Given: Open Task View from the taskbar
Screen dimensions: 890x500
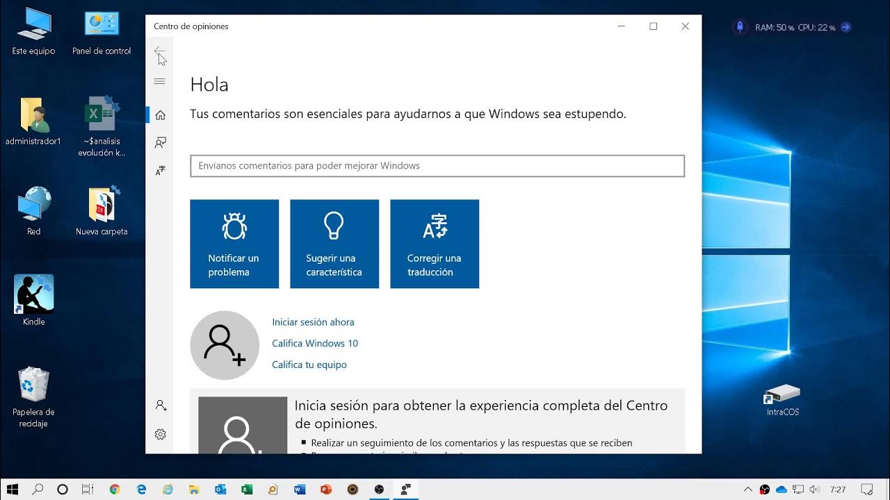Looking at the screenshot, I should click(87, 489).
